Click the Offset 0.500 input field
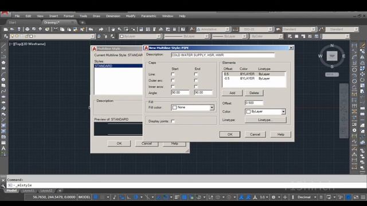The height and width of the screenshot is (206, 367). coord(254,103)
